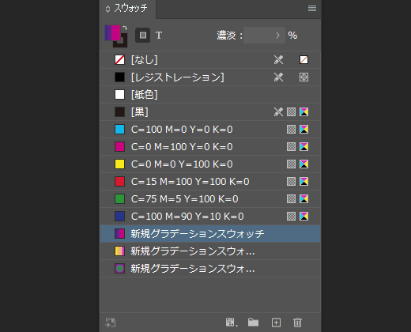Create a new swatch with plus icon
Image resolution: width=411 pixels, height=332 pixels.
click(276, 323)
